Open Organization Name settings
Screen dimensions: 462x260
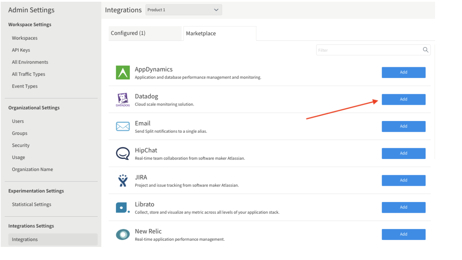pos(32,169)
